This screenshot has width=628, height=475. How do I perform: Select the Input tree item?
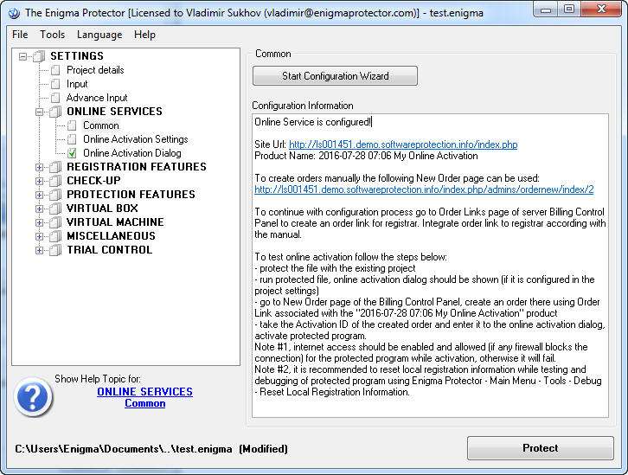[77, 84]
